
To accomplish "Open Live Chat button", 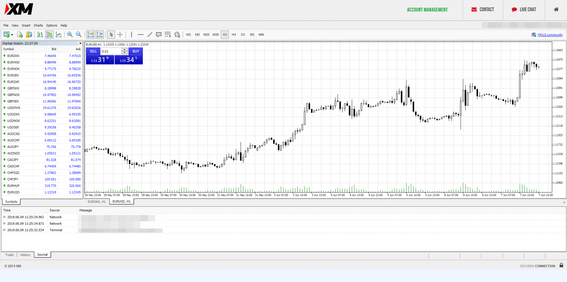I will pyautogui.click(x=523, y=10).
